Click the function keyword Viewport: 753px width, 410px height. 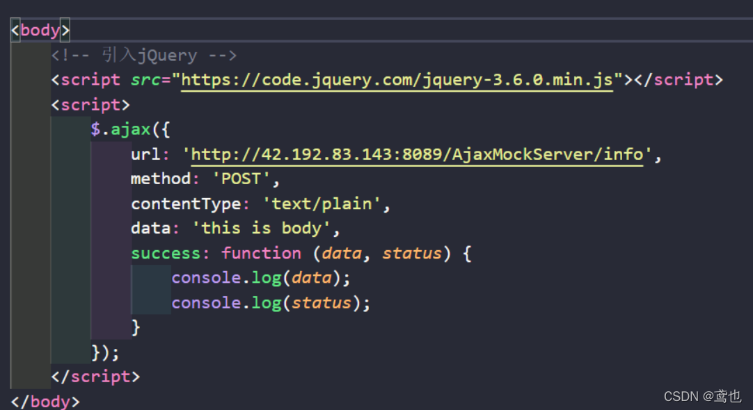click(261, 254)
